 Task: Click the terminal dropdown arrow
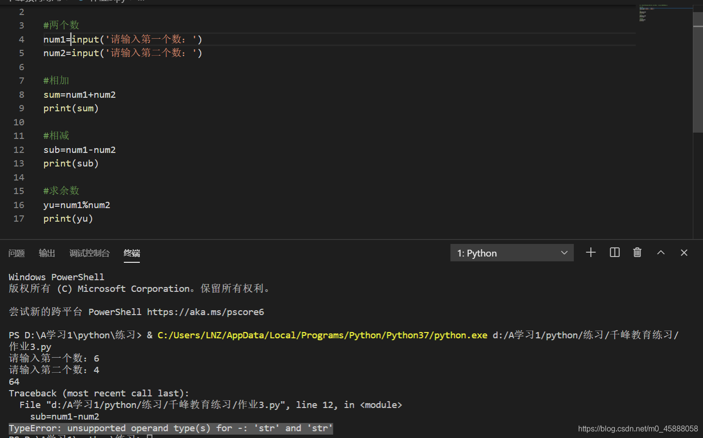(564, 252)
